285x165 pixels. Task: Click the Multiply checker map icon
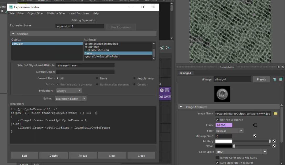(274, 141)
